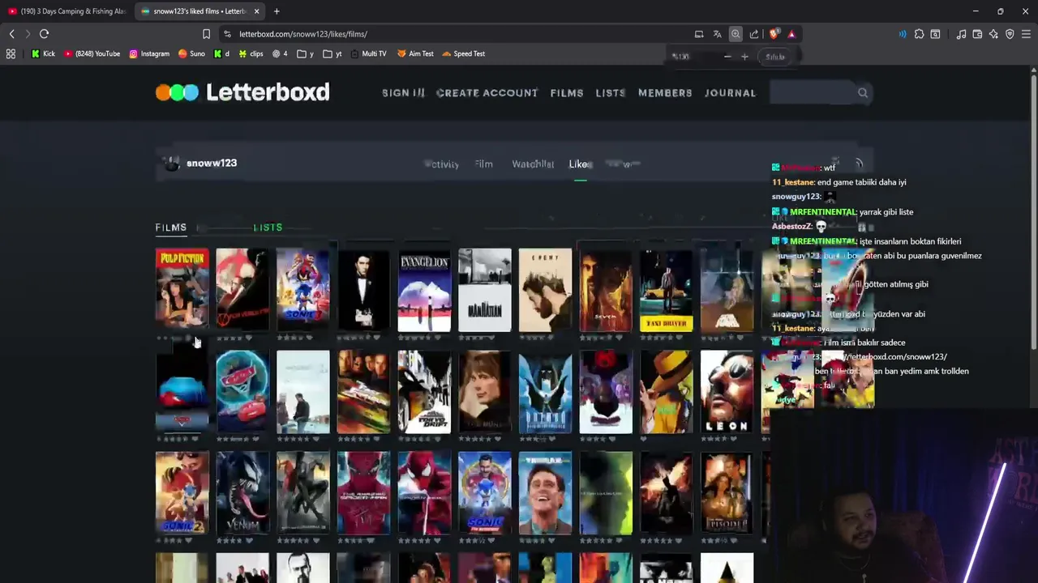Open the apps grid icon on bookmarks bar
Image resolution: width=1038 pixels, height=583 pixels.
(x=11, y=53)
